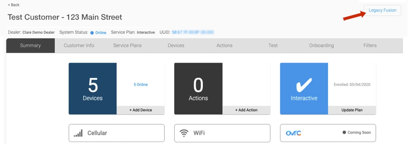Open the 0 Actions tile
This screenshot has width=410, height=144.
pyautogui.click(x=198, y=88)
